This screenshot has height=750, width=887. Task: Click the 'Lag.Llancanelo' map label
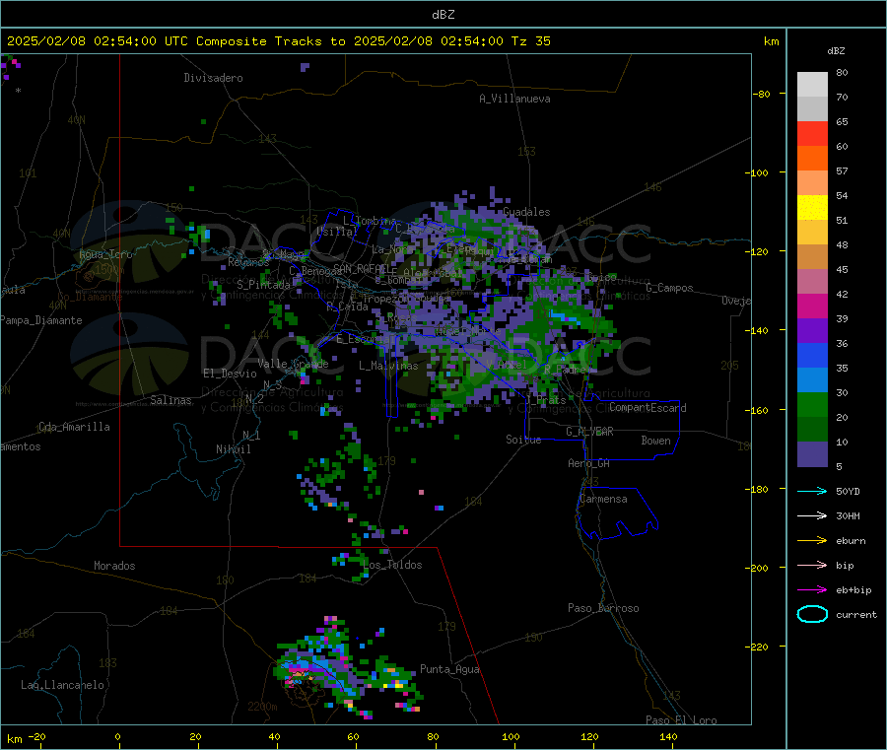(63, 685)
